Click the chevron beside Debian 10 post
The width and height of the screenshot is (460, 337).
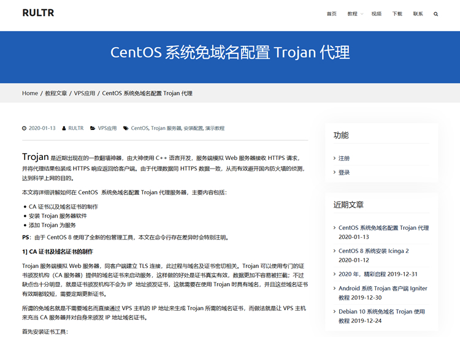(334, 311)
